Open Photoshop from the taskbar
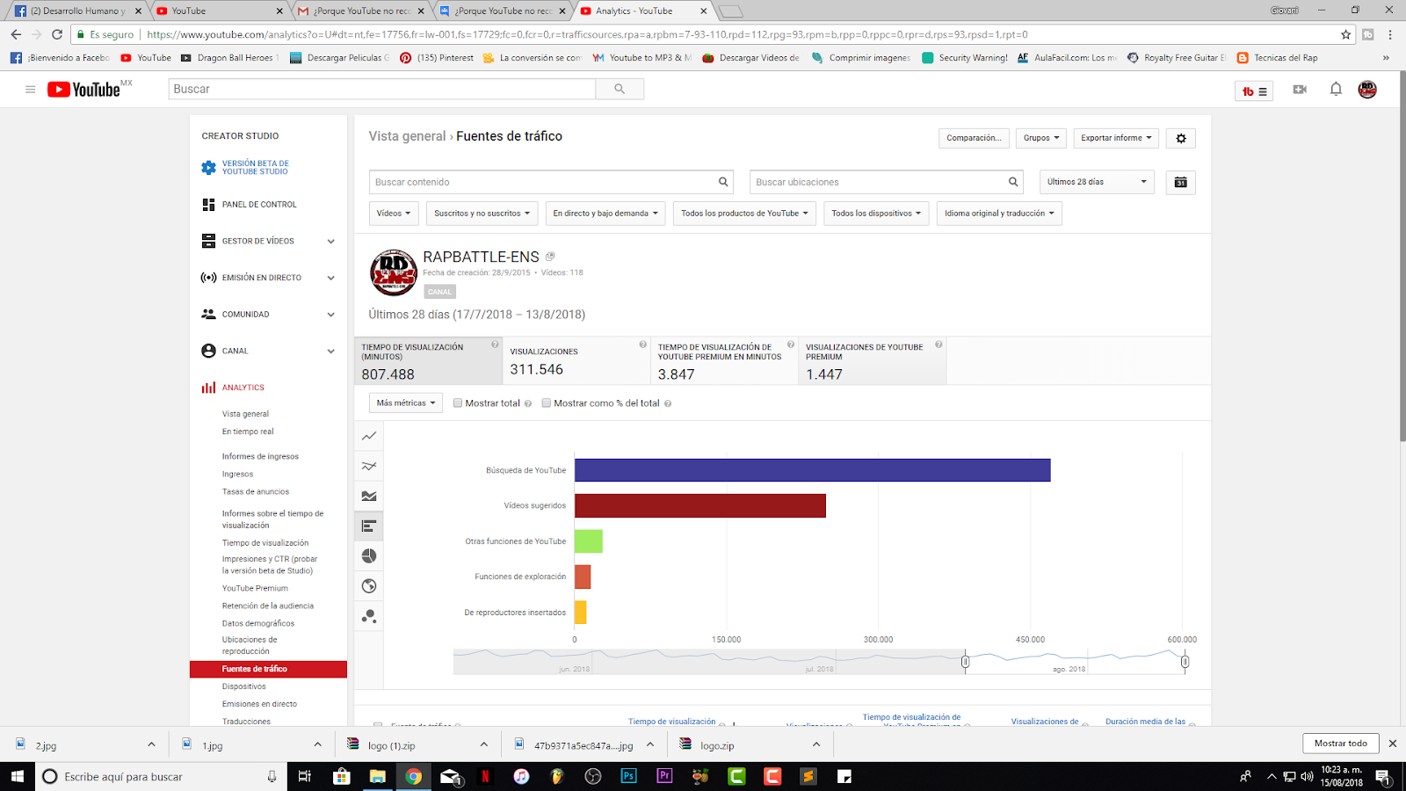The width and height of the screenshot is (1406, 791). click(628, 776)
